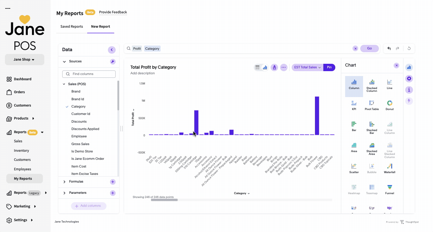Switch to Stacked Area chart
This screenshot has width=433, height=232.
(371, 149)
